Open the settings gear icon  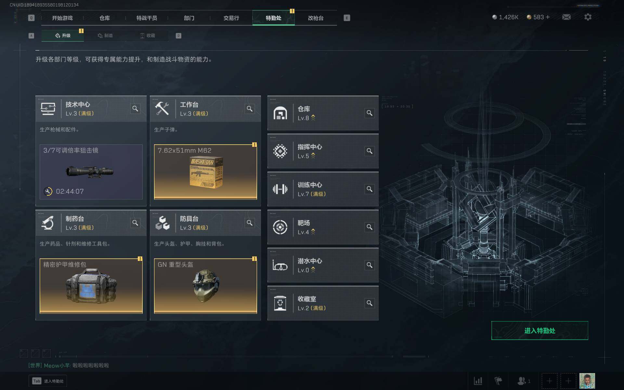coord(588,17)
